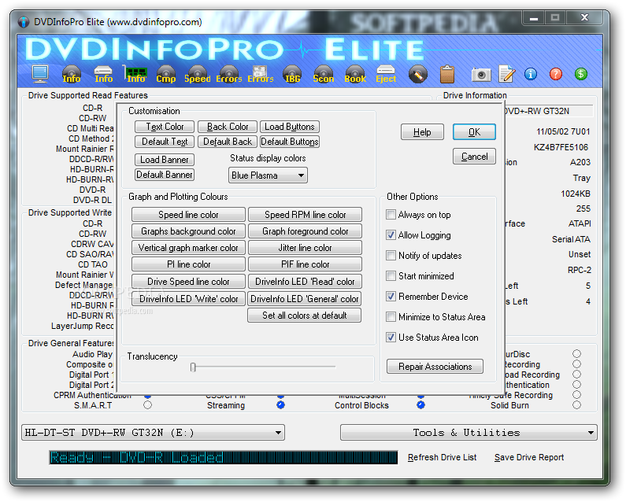626x502 pixels.
Task: Choose the Speed RPM line color
Action: (305, 215)
